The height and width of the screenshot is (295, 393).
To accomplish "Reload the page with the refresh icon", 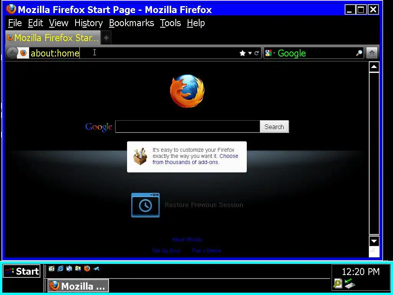I will pyautogui.click(x=256, y=53).
